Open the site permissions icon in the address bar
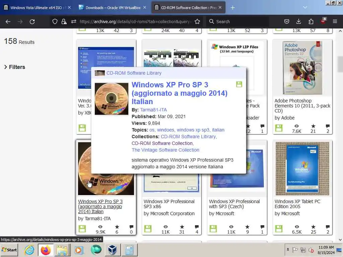The width and height of the screenshot is (343, 257). coord(74,21)
